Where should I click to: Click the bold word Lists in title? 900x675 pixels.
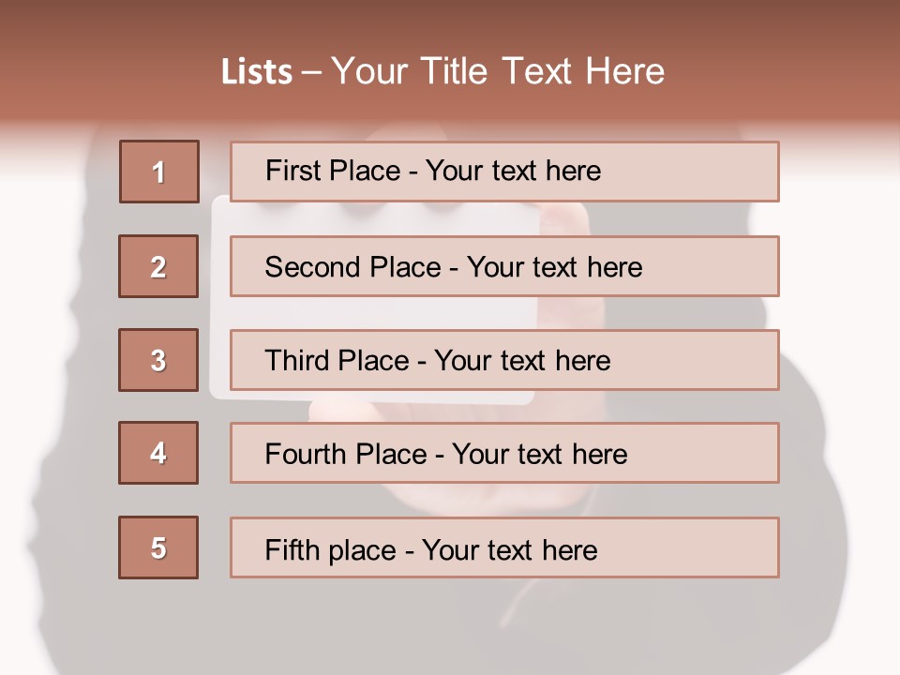tap(256, 72)
